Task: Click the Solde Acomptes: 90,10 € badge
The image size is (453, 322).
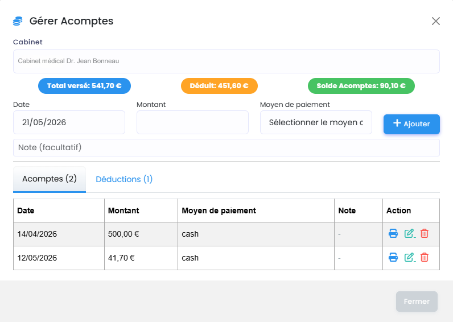Action: [x=361, y=86]
